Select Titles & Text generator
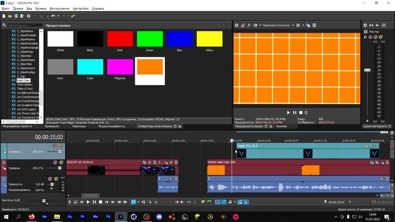Viewport: 395px width, 222px height. (x=25, y=89)
